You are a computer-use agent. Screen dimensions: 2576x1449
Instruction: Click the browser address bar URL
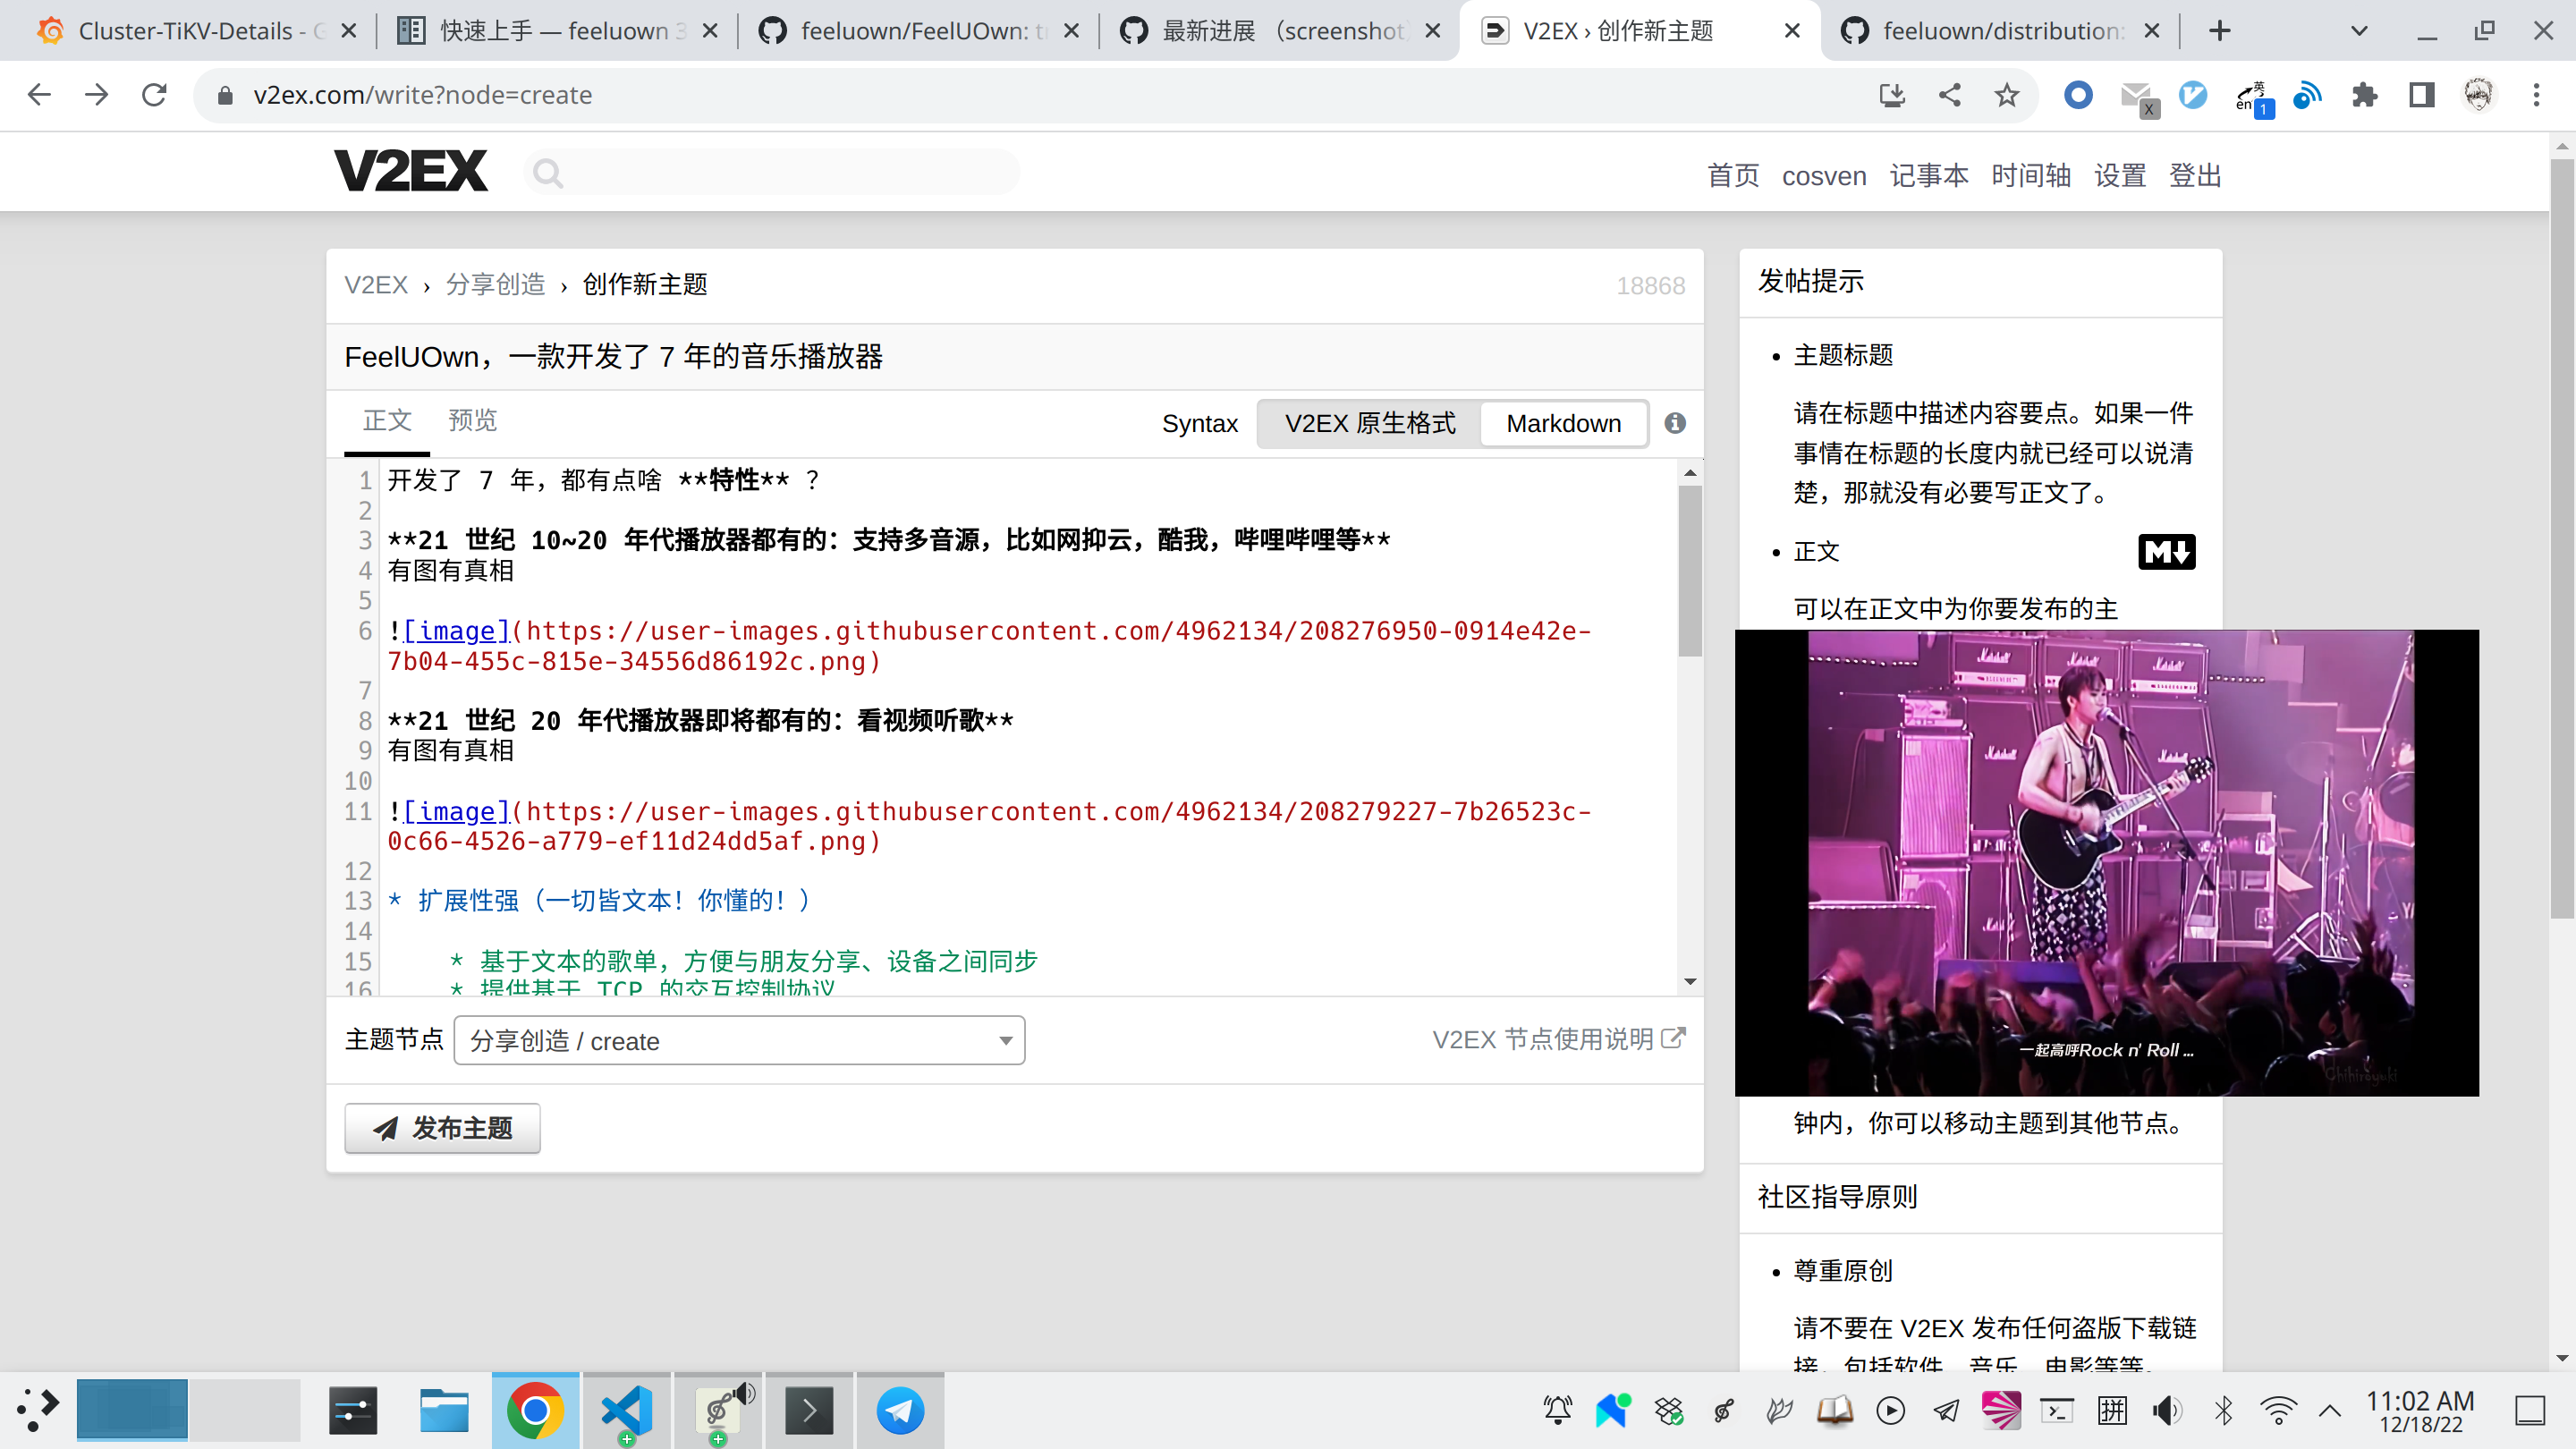coord(422,95)
